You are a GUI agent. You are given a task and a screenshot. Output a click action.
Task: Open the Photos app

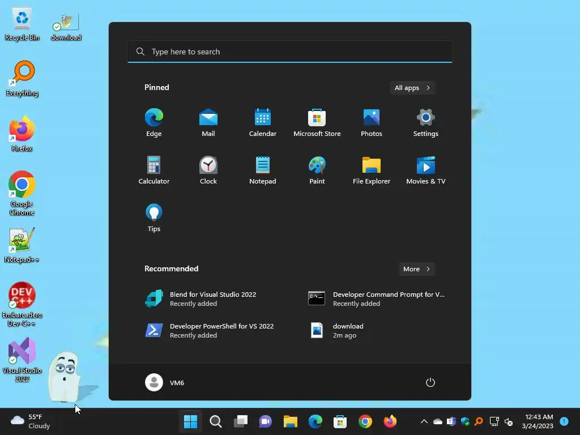click(x=372, y=122)
